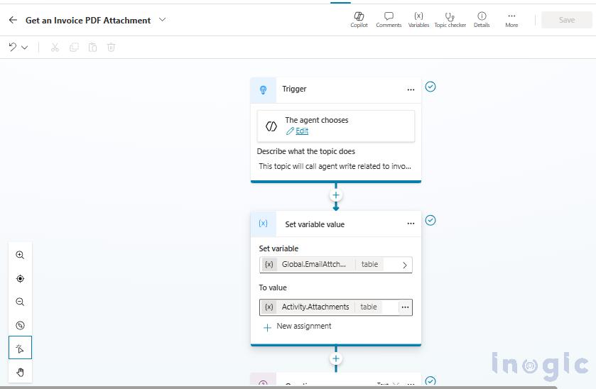Open the Set variable value options menu
The width and height of the screenshot is (596, 389).
(x=411, y=224)
